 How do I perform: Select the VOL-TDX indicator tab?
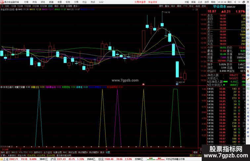23,152
